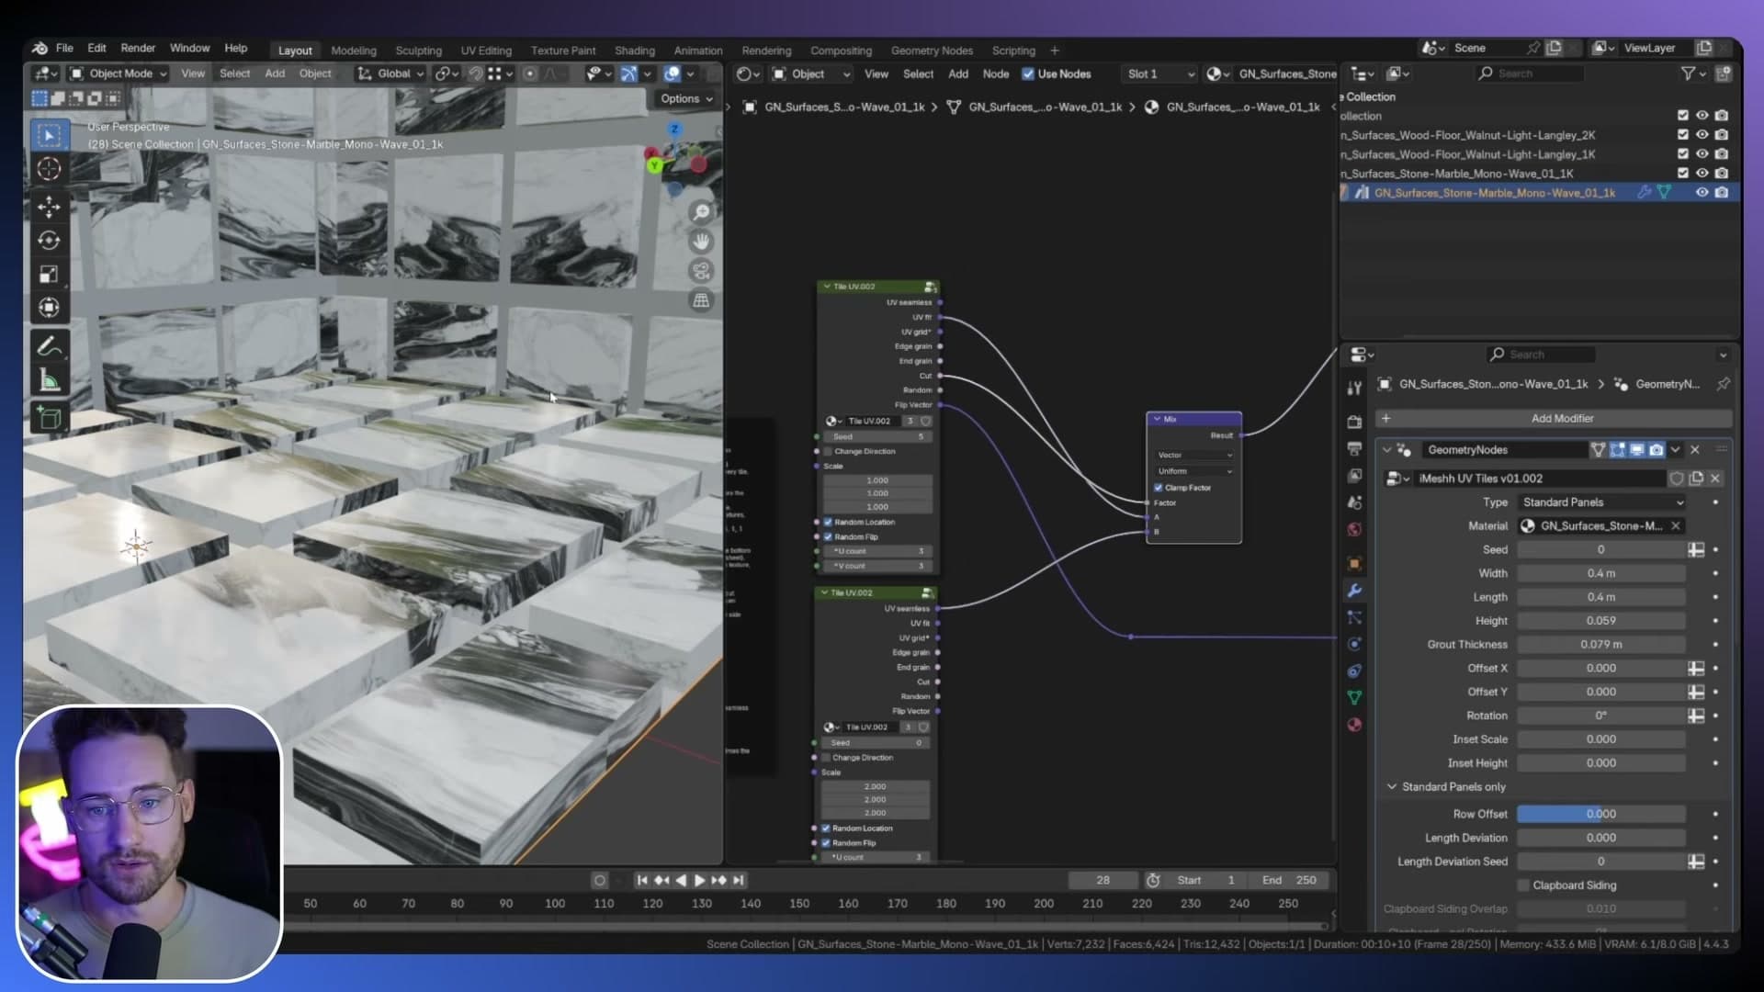Image resolution: width=1764 pixels, height=992 pixels.
Task: Toggle camera view gizmo in viewport
Action: 702,271
